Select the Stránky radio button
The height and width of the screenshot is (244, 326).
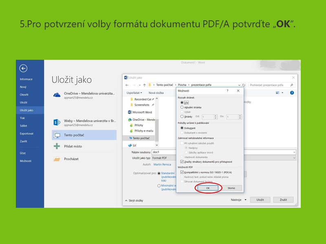182,117
